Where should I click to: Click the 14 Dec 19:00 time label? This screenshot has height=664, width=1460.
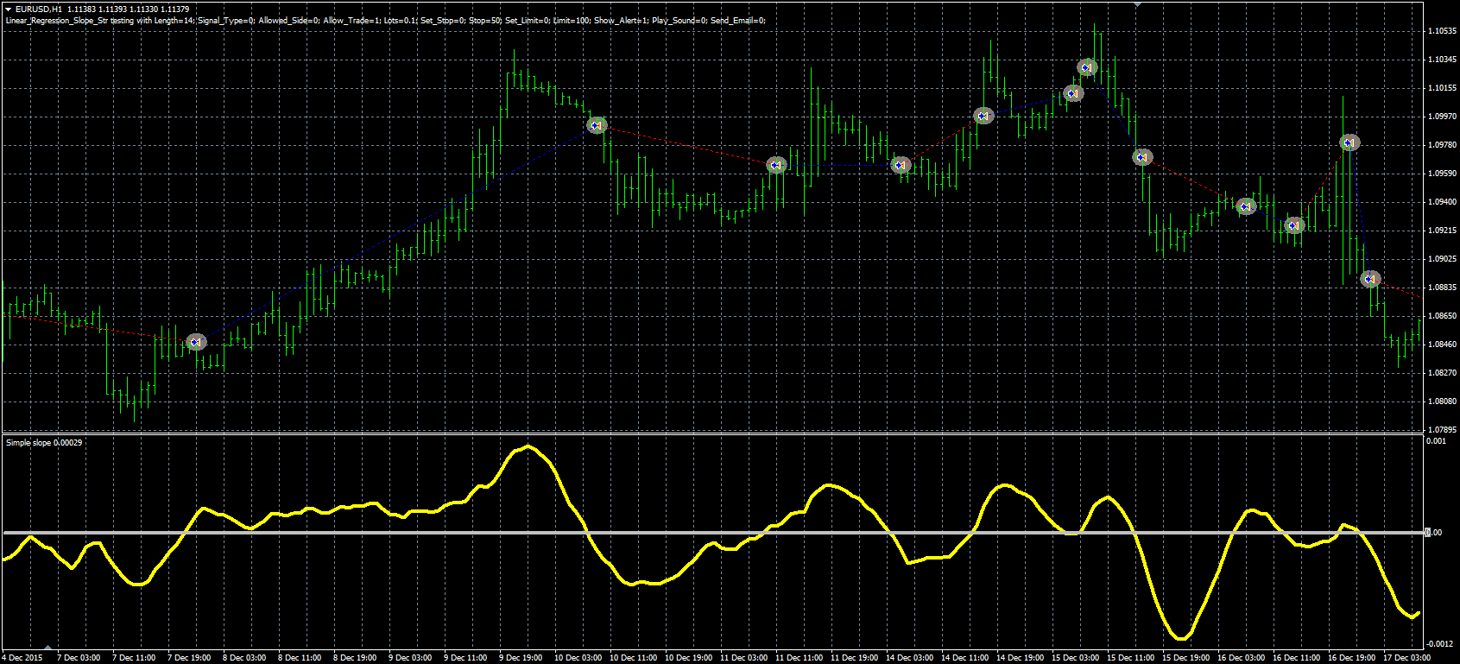(x=1021, y=658)
